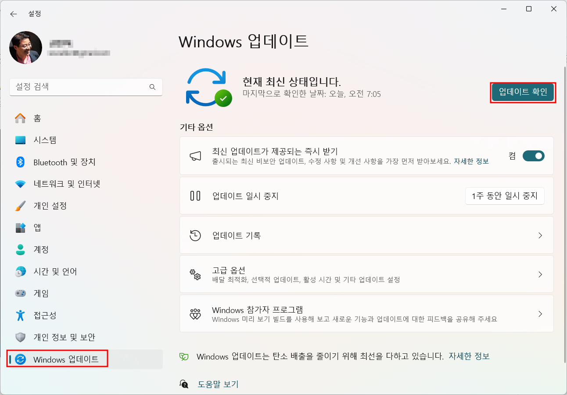Expand 업데이트 기록 with its chevron
567x395 pixels.
click(540, 235)
